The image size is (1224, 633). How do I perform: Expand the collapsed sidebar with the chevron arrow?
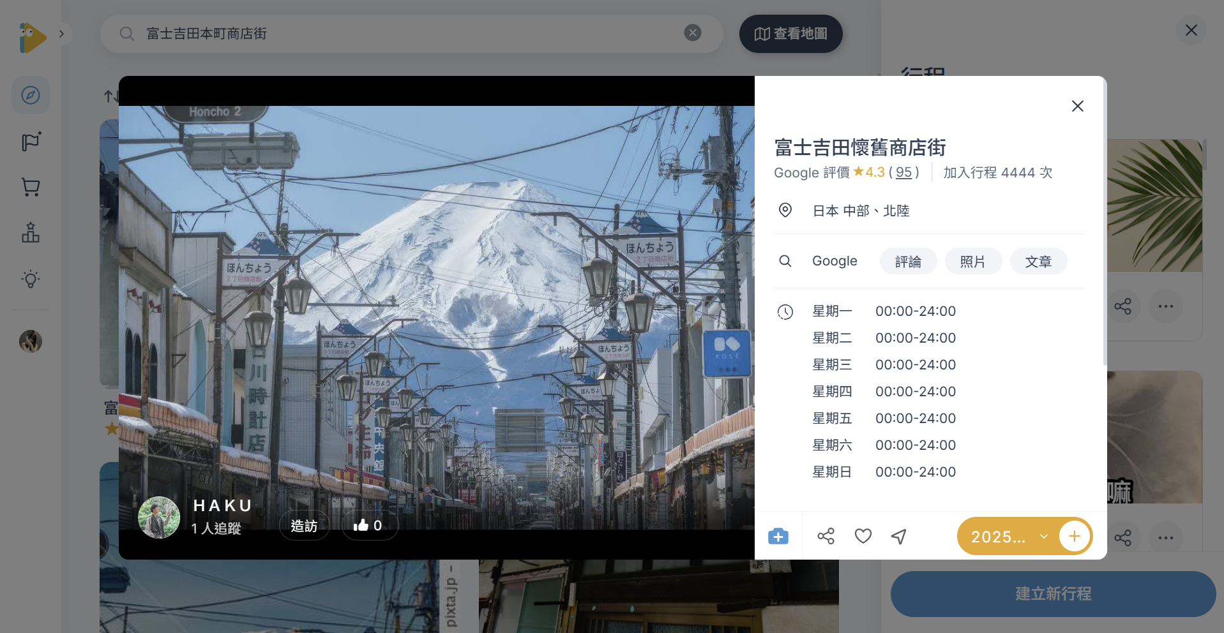[x=62, y=33]
